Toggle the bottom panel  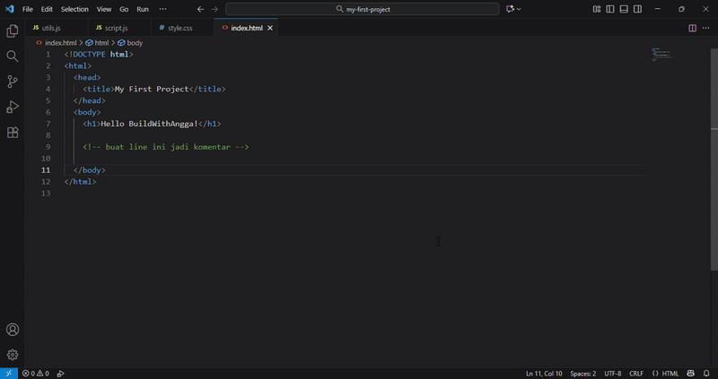coord(624,9)
